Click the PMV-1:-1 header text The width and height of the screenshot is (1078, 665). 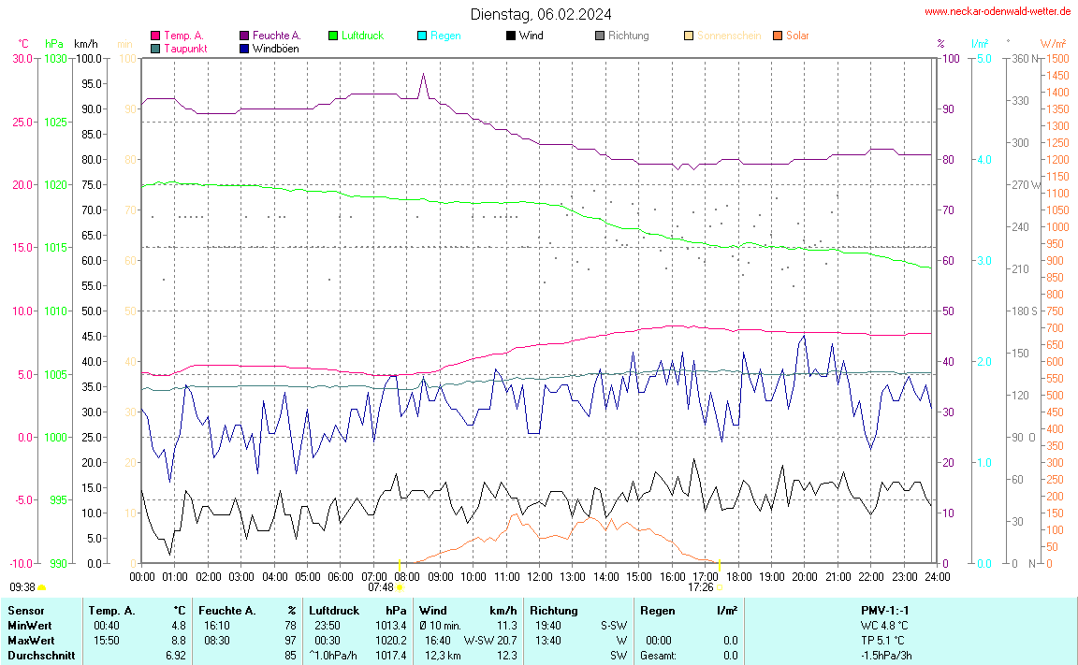point(885,610)
